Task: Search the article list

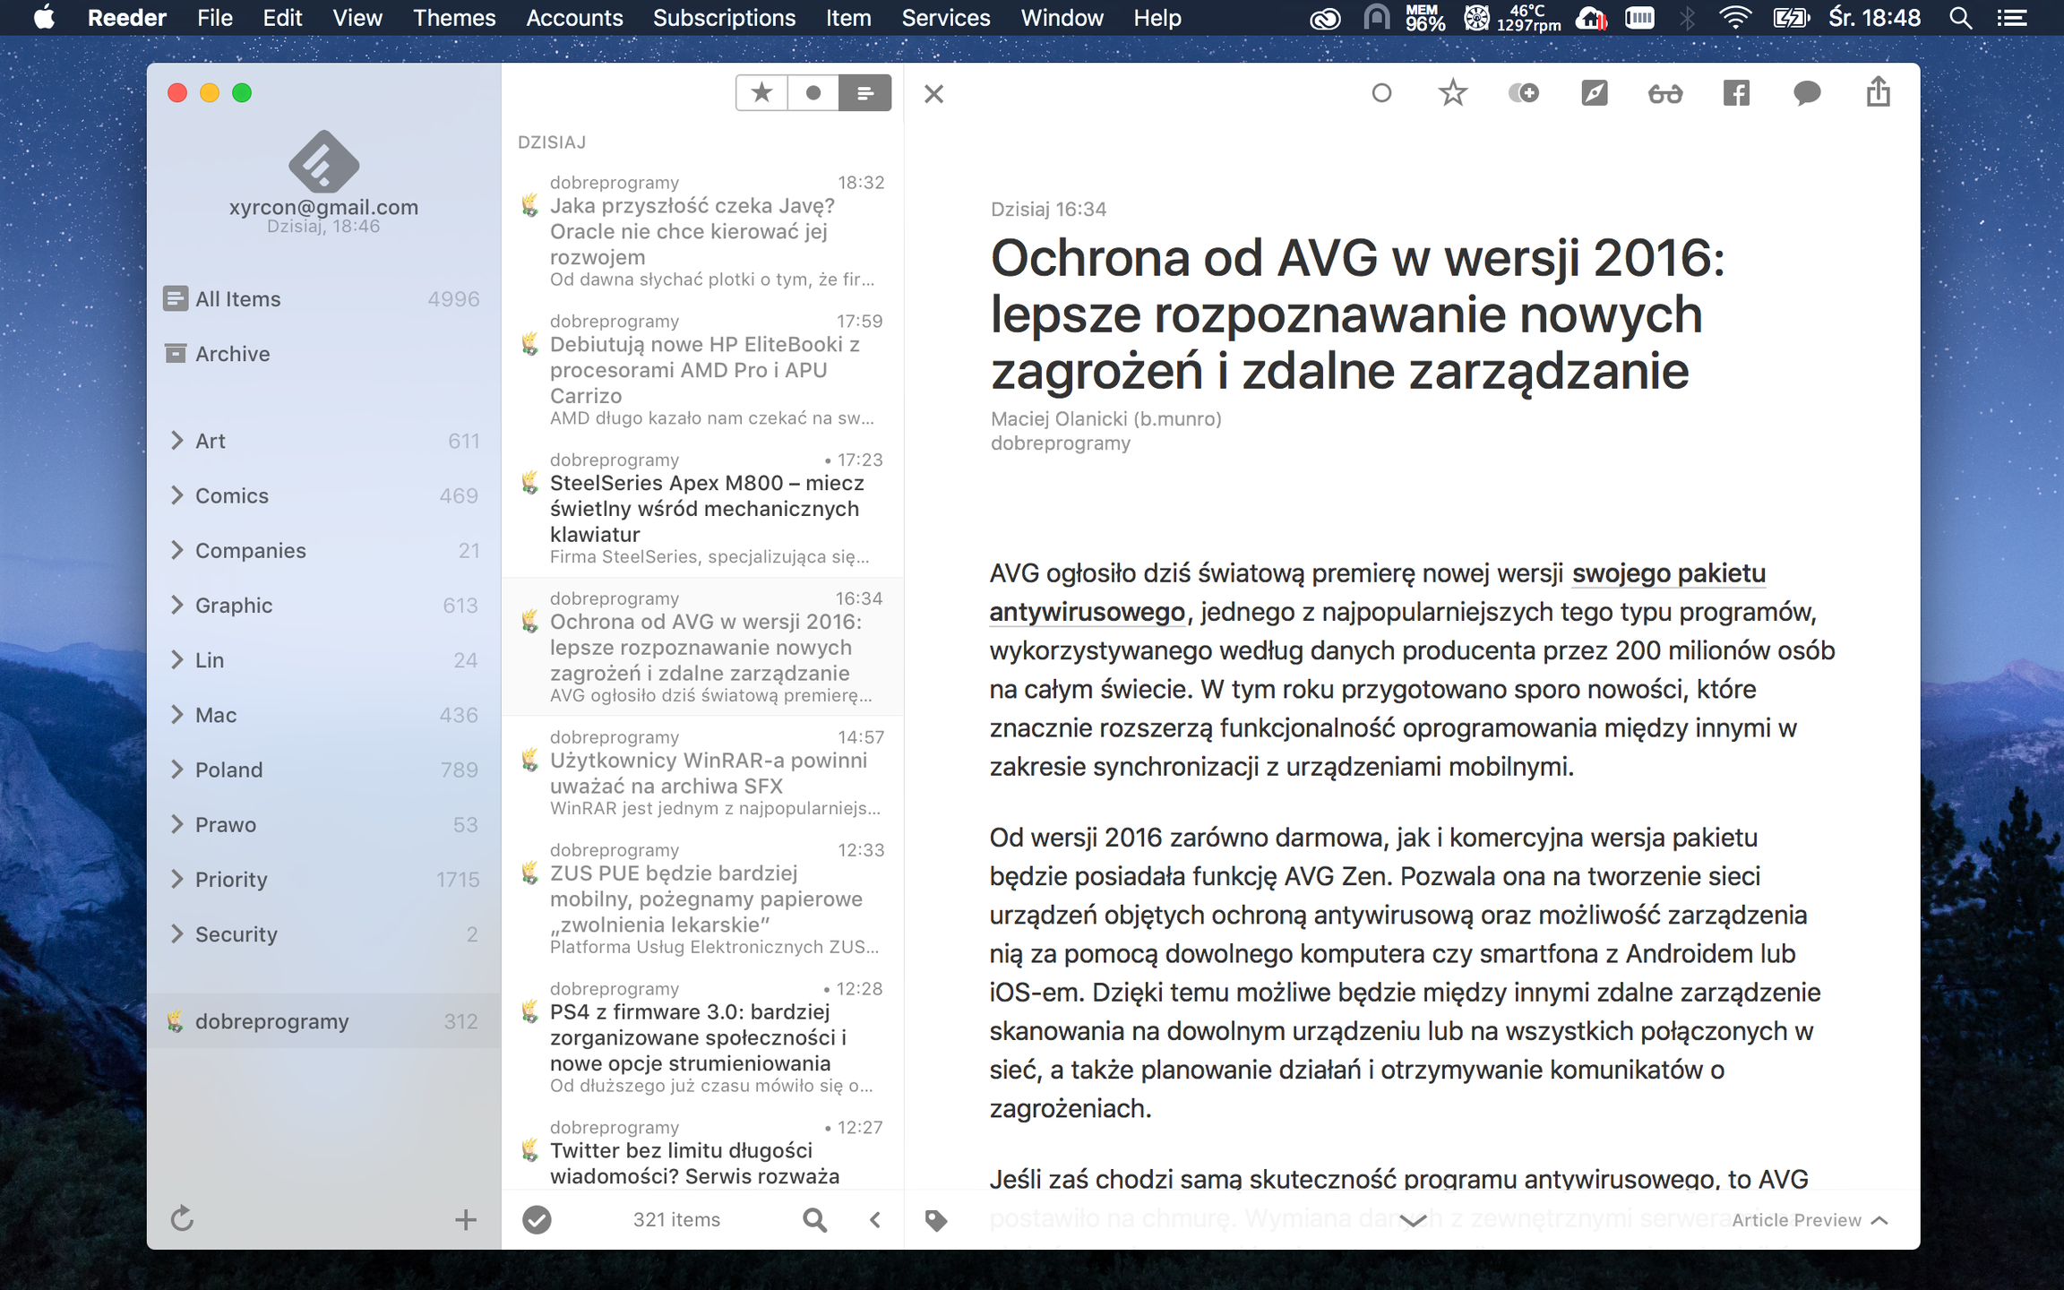Action: pyautogui.click(x=814, y=1219)
